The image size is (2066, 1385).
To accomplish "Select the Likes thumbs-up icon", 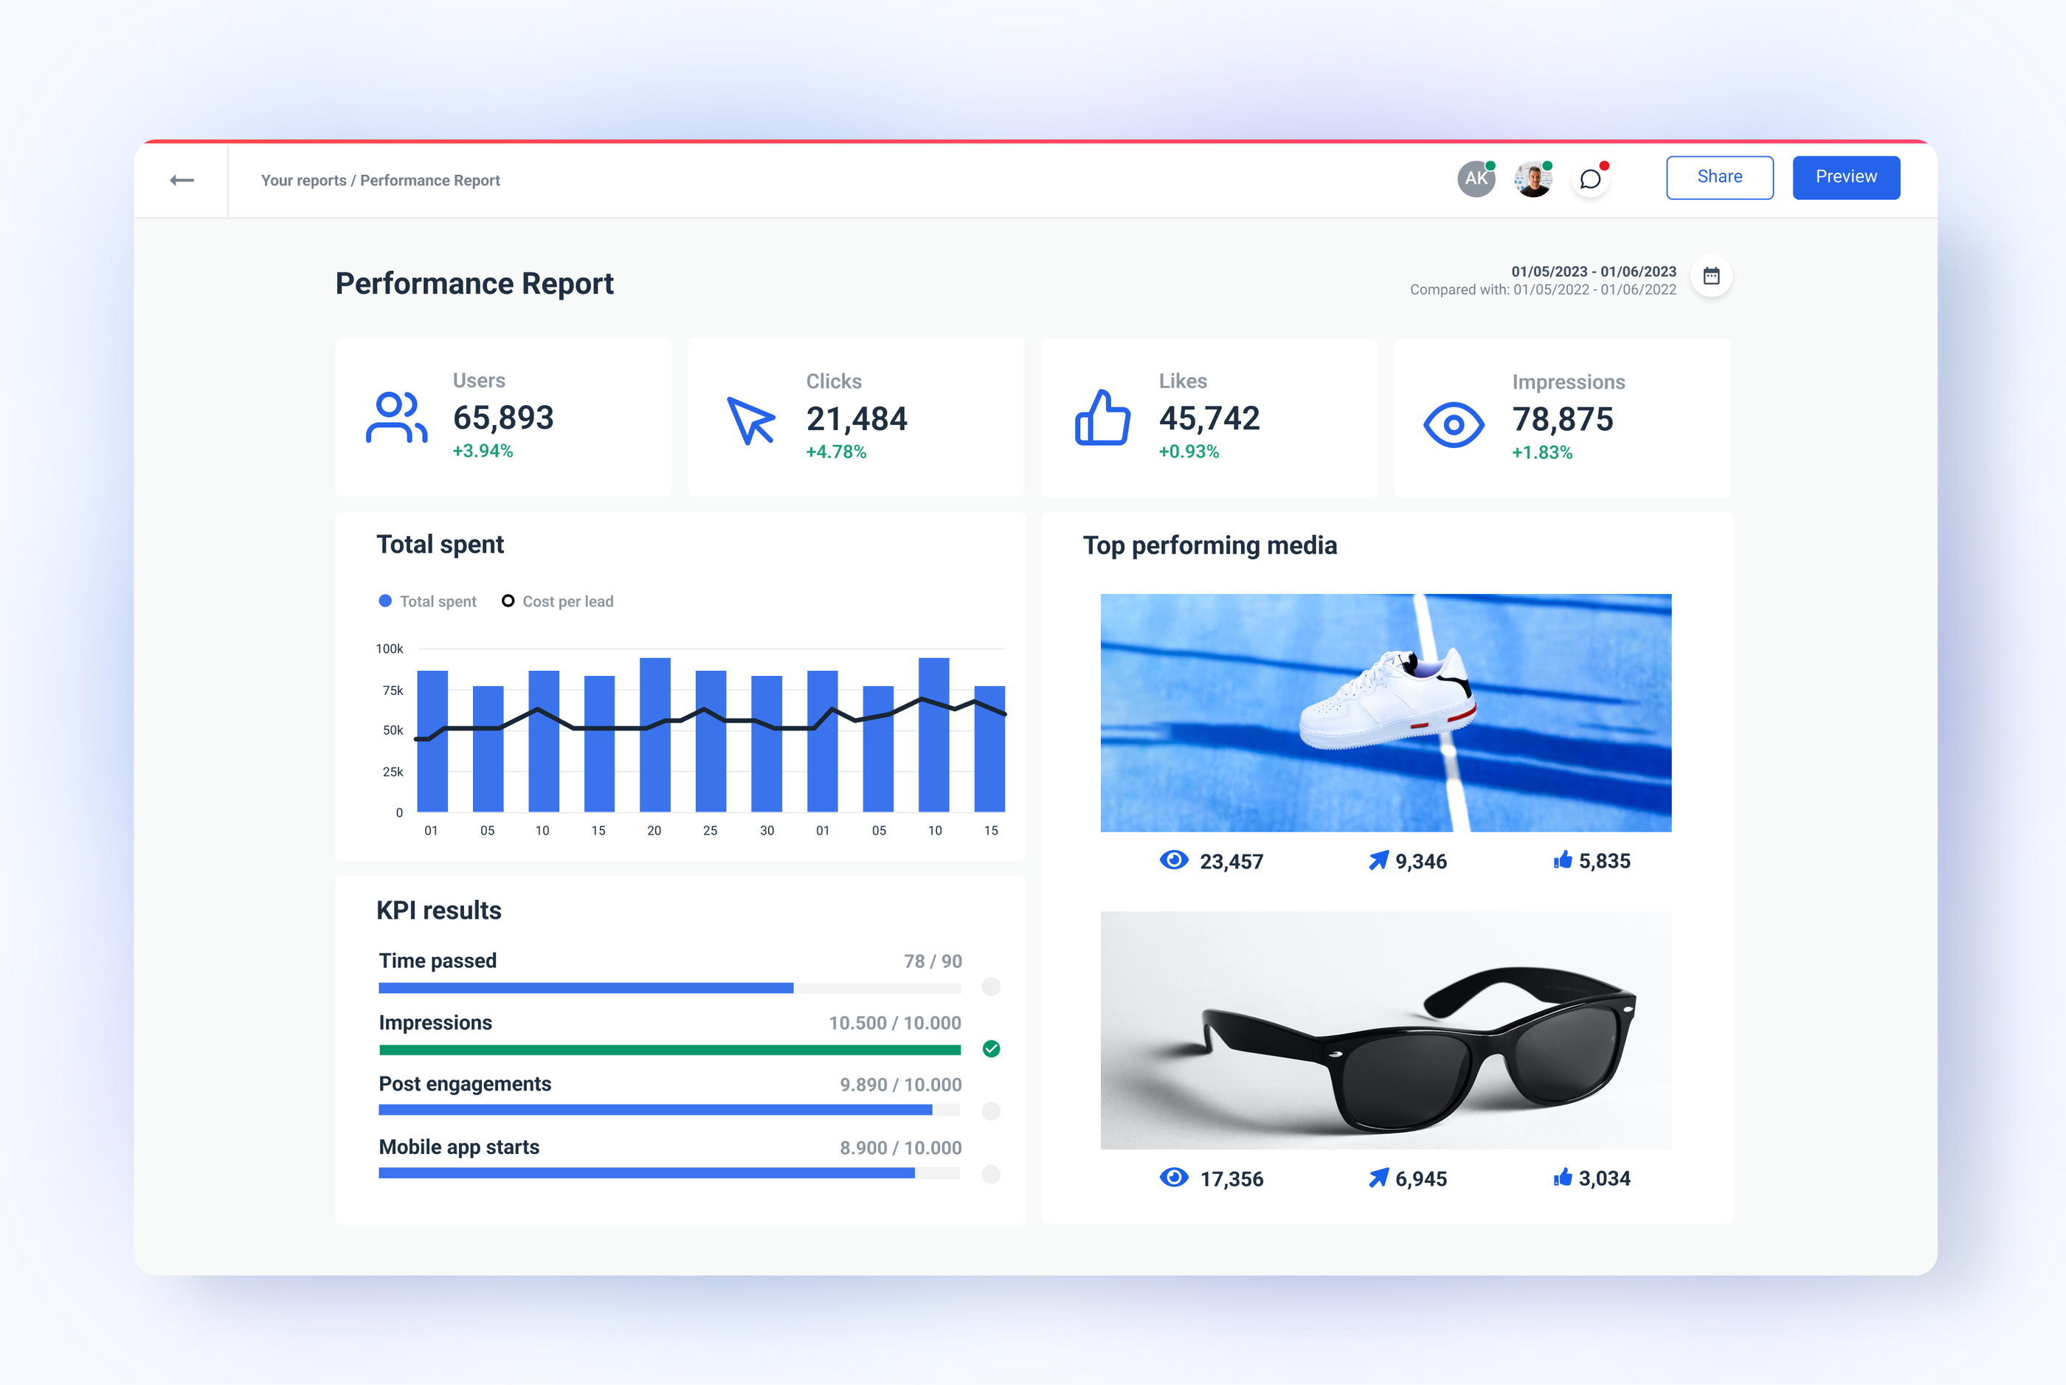I will [x=1101, y=420].
